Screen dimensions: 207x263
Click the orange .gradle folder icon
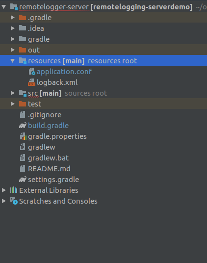coord(23,18)
